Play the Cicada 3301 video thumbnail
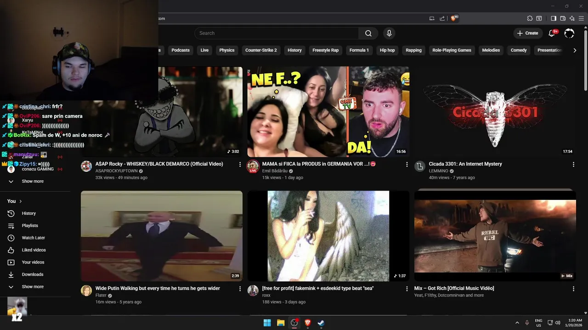The width and height of the screenshot is (588, 330). click(x=495, y=112)
